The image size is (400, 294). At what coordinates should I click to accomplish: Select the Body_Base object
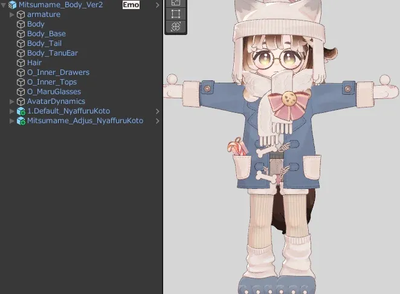[81, 34]
